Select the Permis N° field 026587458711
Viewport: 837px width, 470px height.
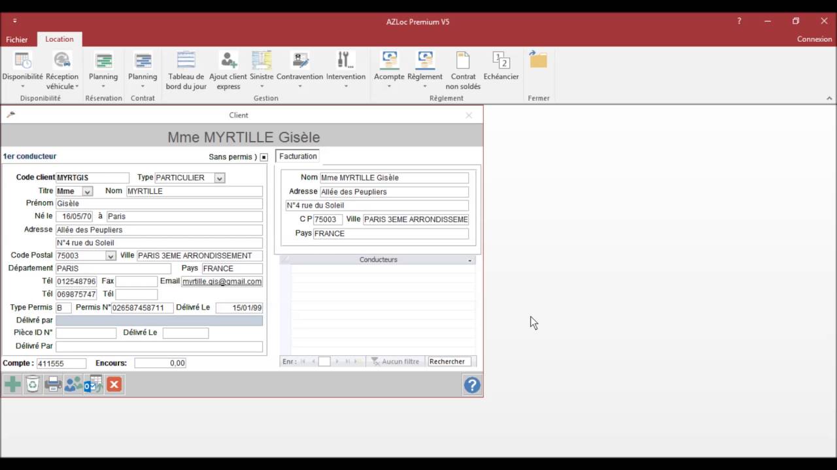(143, 307)
